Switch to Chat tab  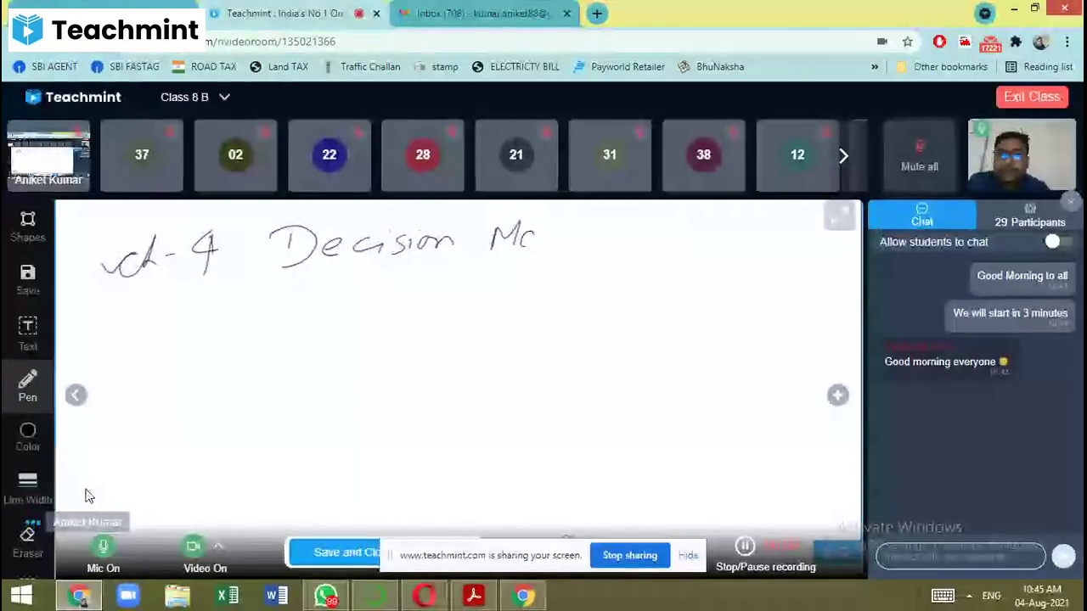[x=921, y=215]
